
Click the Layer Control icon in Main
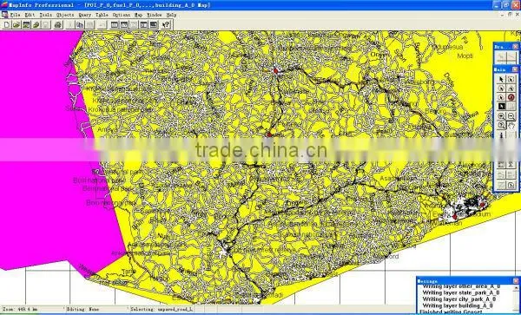501,165
